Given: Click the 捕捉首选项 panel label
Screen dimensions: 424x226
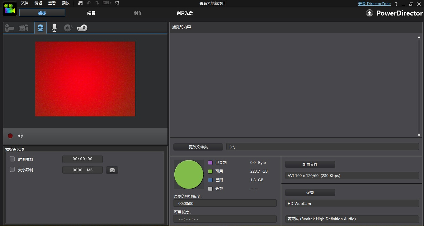Looking at the screenshot, I should click(x=15, y=149).
